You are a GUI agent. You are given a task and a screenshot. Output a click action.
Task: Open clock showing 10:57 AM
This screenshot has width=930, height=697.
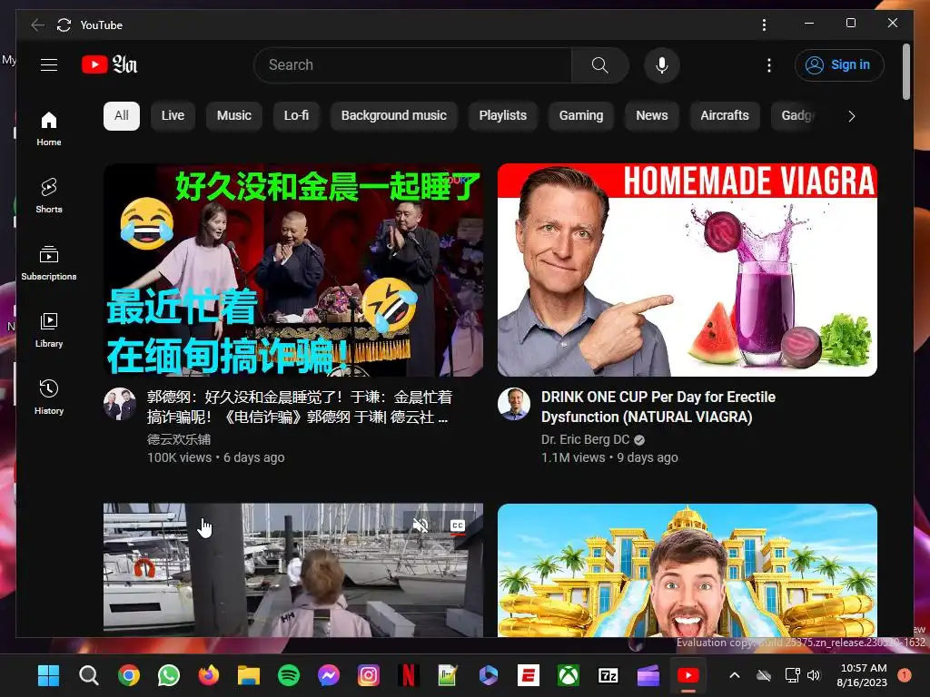coord(862,675)
